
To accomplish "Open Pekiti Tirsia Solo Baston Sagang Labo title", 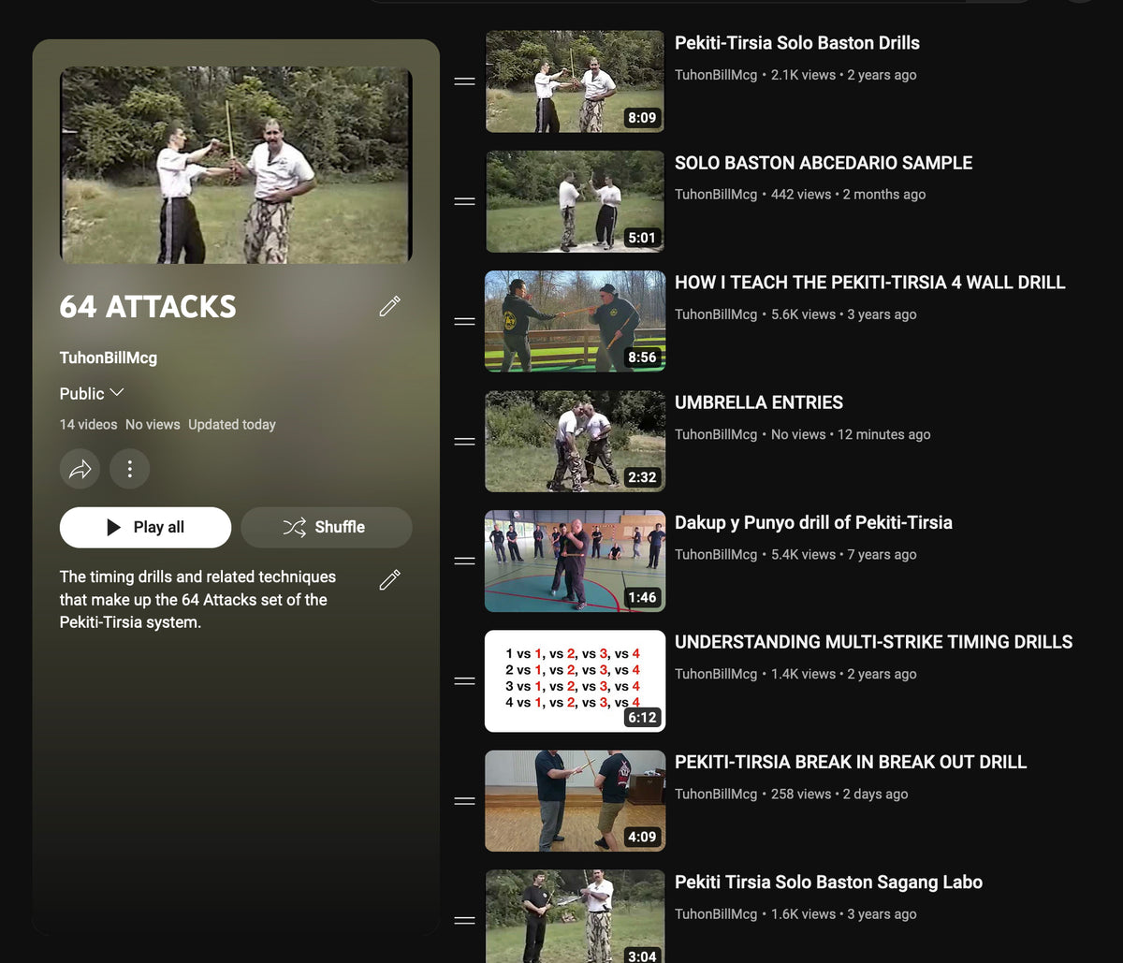I will 828,882.
